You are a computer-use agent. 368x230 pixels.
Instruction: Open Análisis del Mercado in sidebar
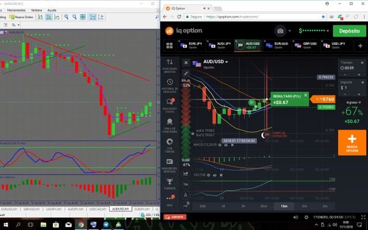(x=170, y=165)
